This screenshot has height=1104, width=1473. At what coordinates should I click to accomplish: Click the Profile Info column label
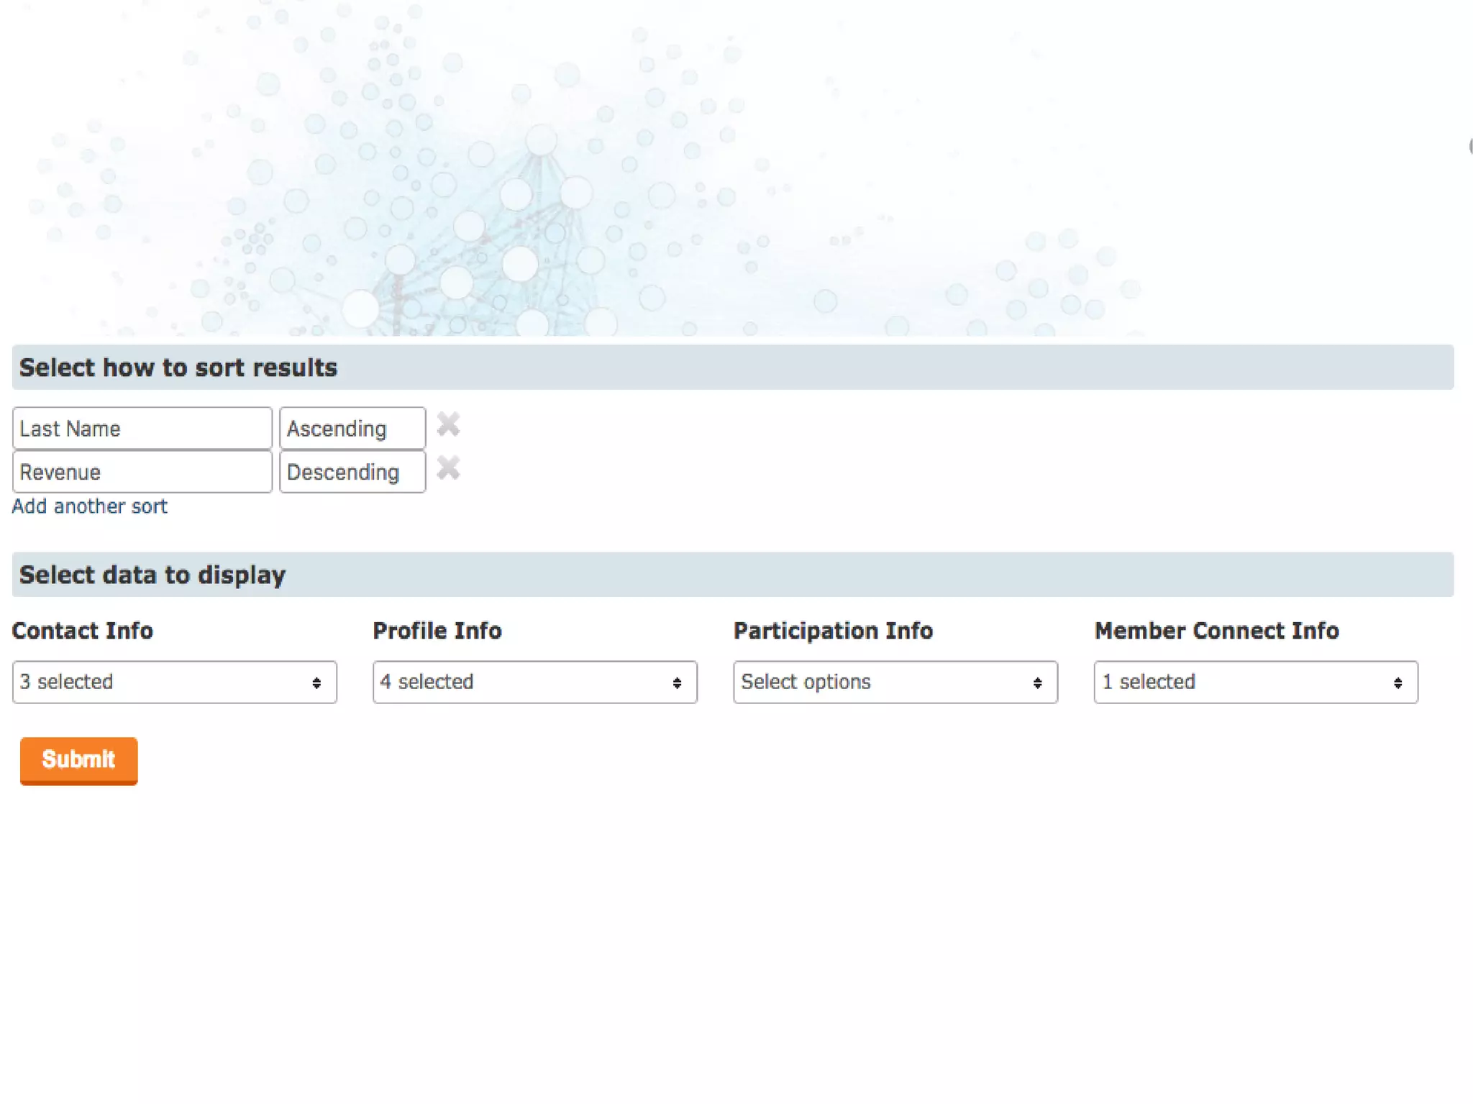[437, 631]
